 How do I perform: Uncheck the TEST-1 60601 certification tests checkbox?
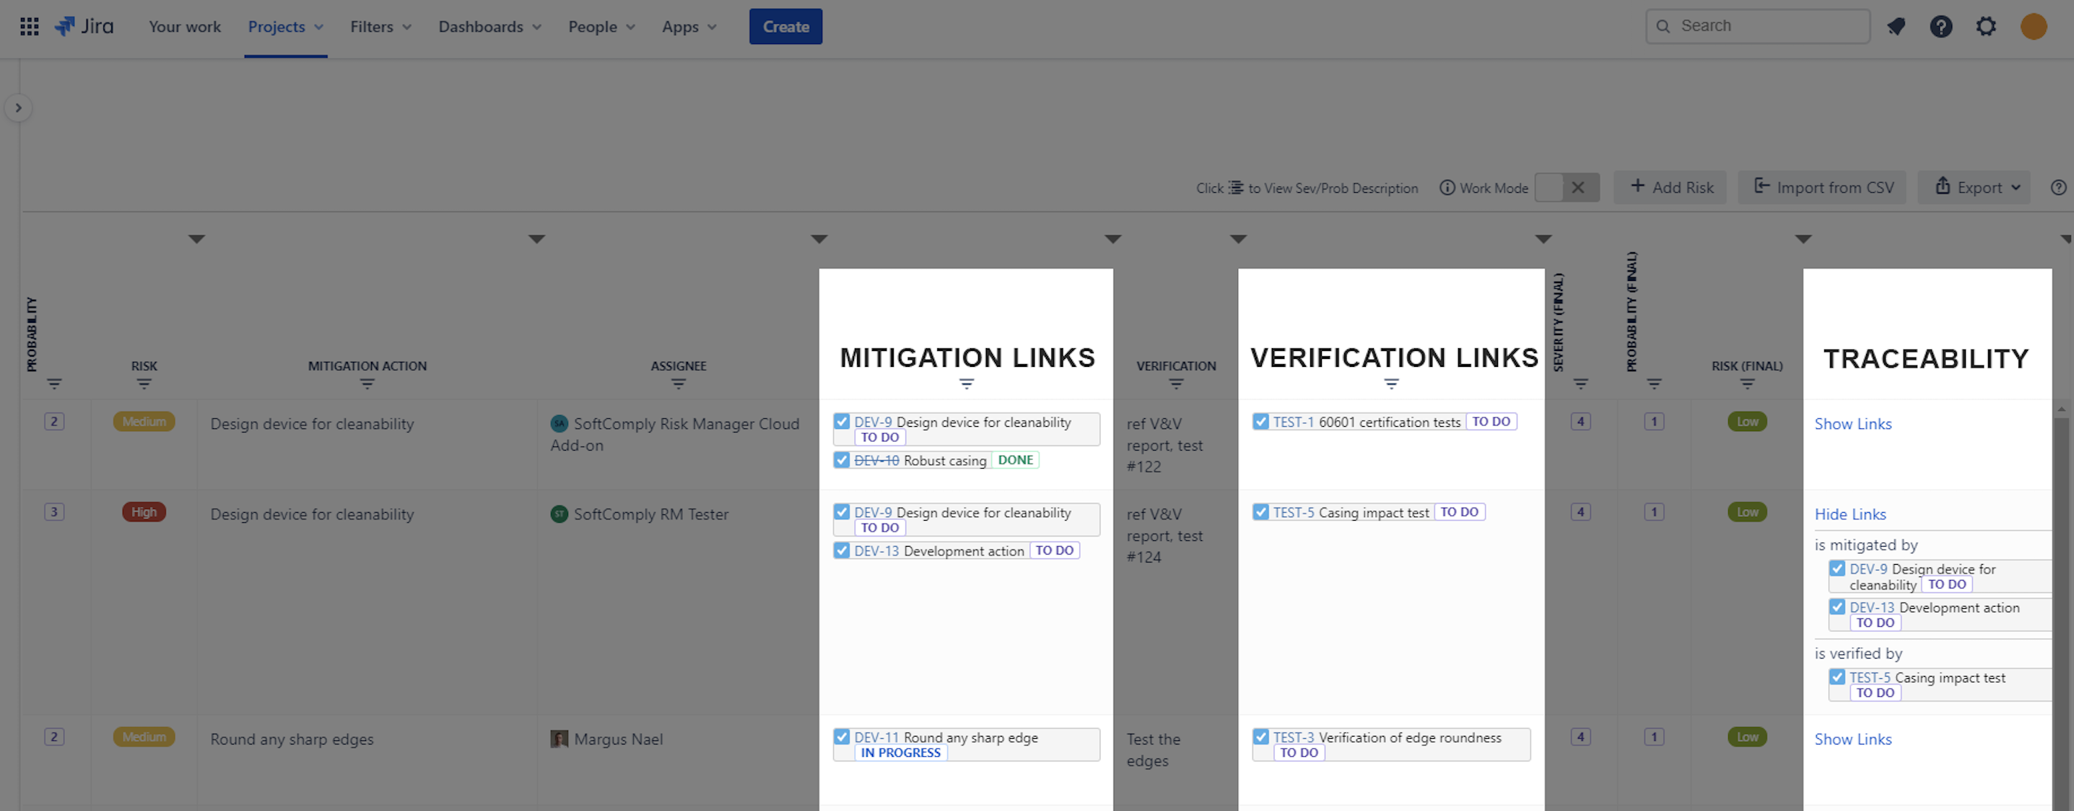point(1261,421)
